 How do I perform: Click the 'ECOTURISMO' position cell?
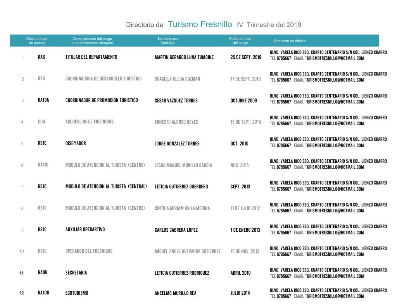(76, 293)
